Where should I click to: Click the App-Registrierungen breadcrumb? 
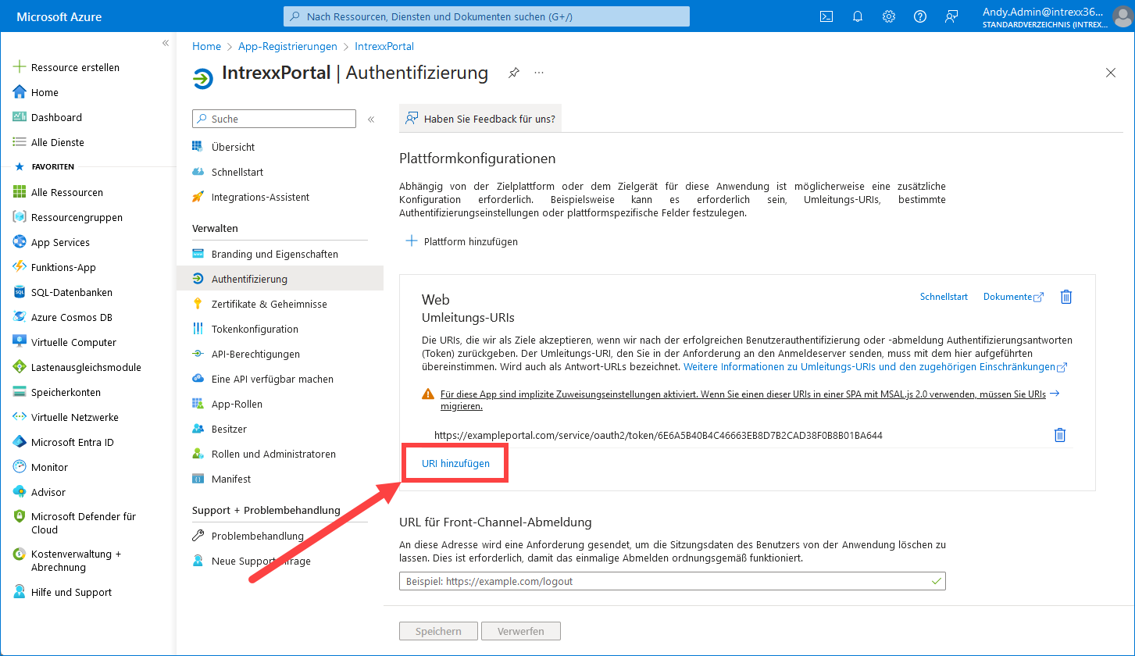pos(287,46)
